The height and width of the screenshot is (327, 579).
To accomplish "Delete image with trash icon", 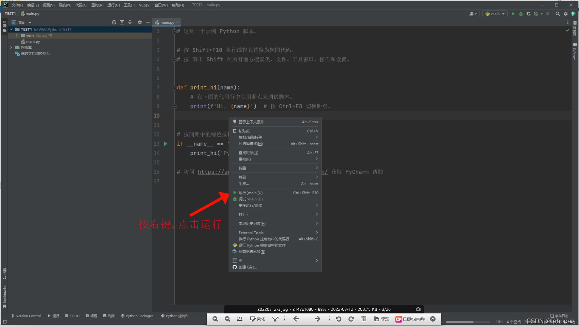I will point(363,319).
